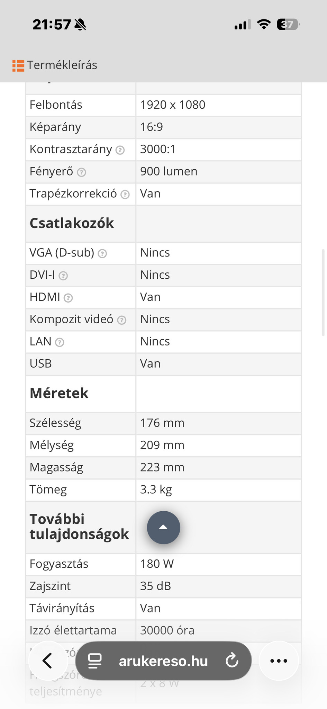Screen dimensions: 327x709
Task: Open the Termékleírás section menu
Action: (62, 65)
